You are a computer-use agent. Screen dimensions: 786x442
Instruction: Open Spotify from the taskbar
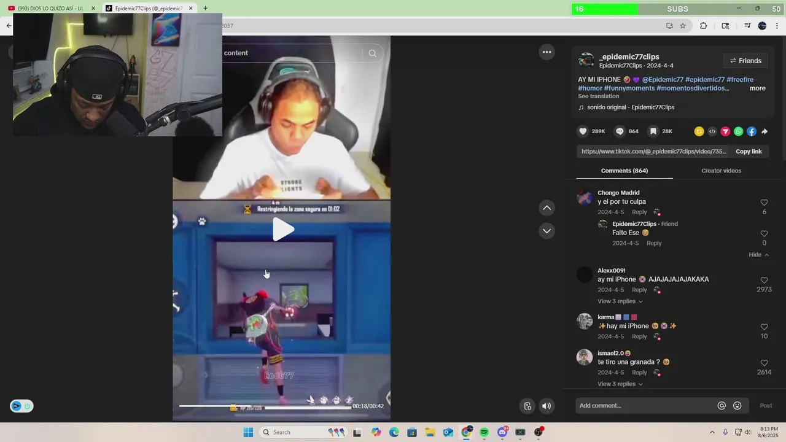(484, 432)
